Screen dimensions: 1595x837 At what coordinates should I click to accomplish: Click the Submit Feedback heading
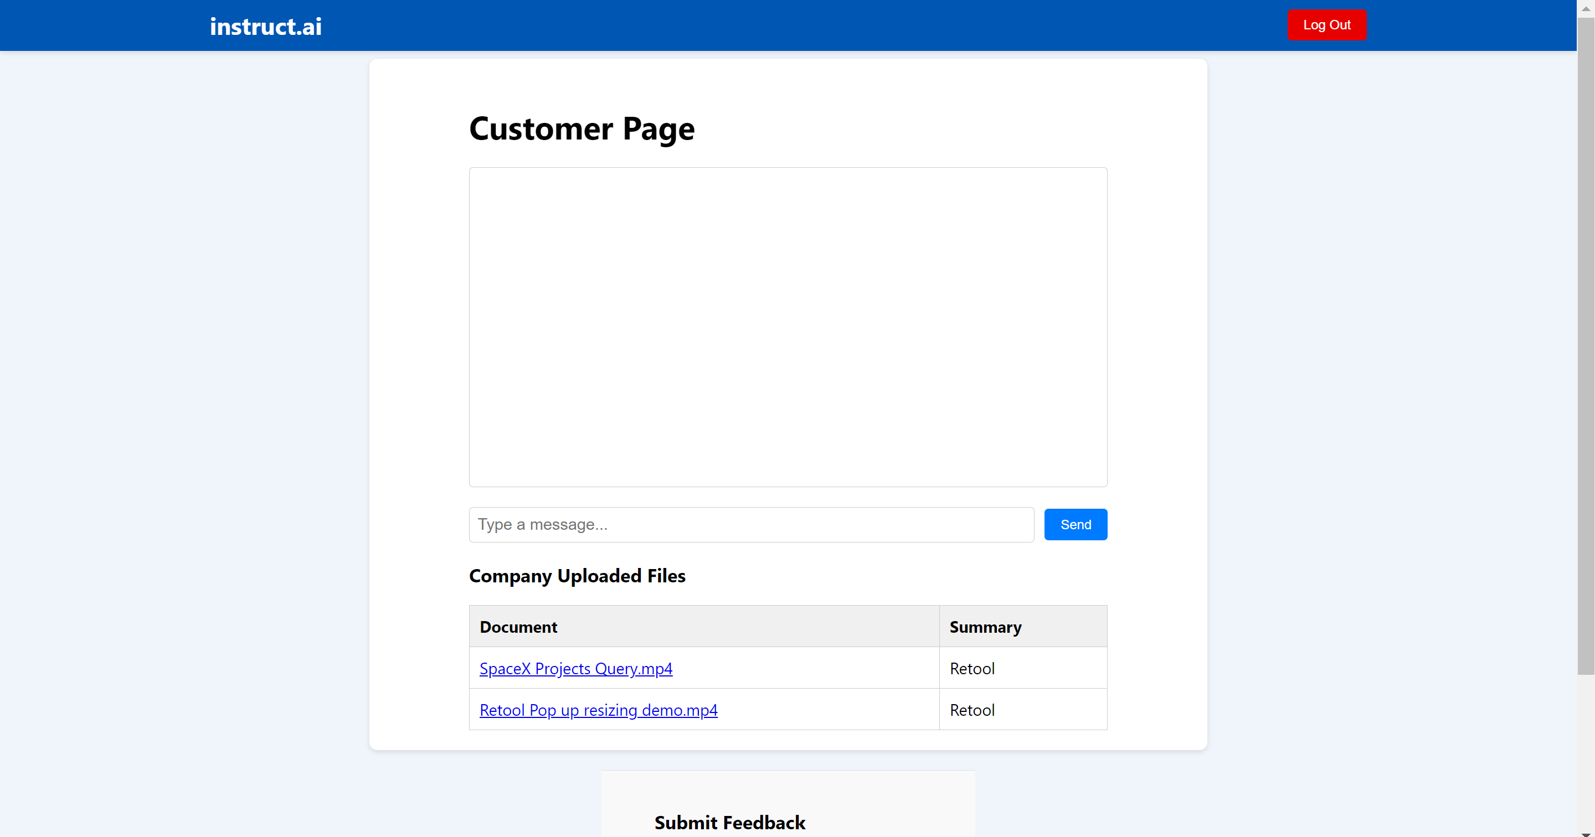pyautogui.click(x=729, y=822)
